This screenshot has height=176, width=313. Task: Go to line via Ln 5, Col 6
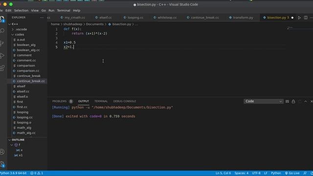(223, 173)
